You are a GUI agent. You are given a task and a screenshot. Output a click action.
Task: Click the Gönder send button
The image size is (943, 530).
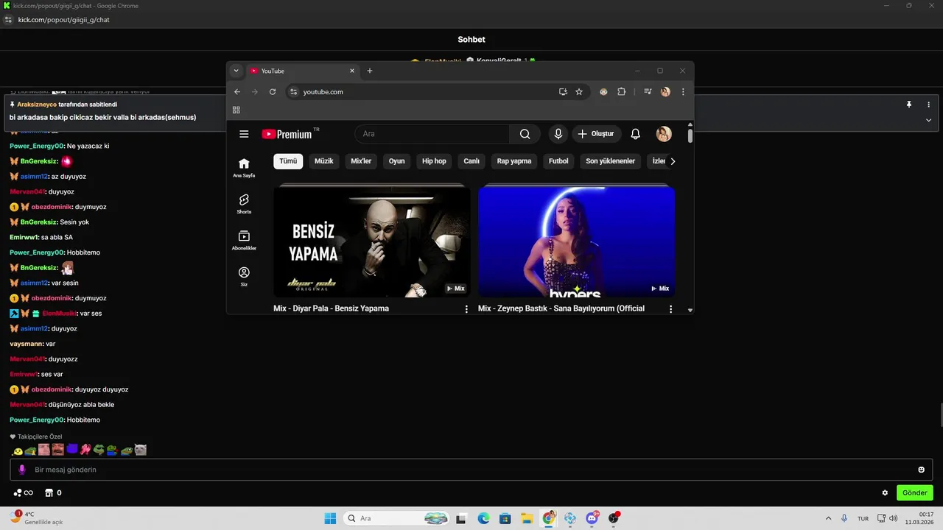914,493
